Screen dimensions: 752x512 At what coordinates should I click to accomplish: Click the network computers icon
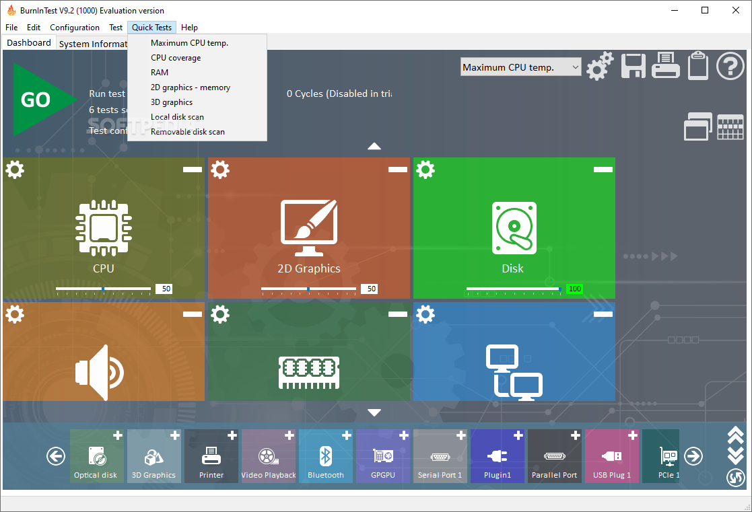point(514,373)
